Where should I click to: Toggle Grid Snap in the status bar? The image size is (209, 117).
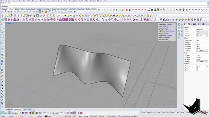[68, 116]
